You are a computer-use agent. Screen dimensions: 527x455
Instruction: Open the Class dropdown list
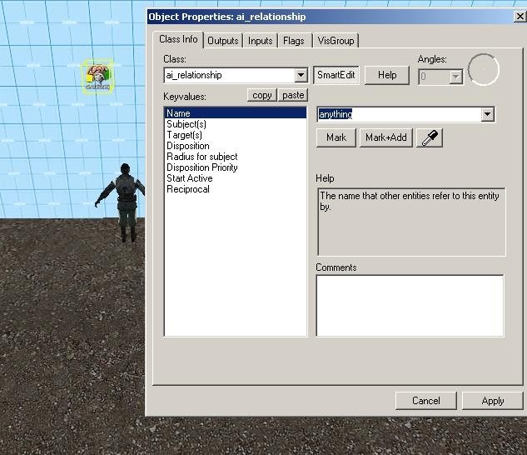click(301, 76)
